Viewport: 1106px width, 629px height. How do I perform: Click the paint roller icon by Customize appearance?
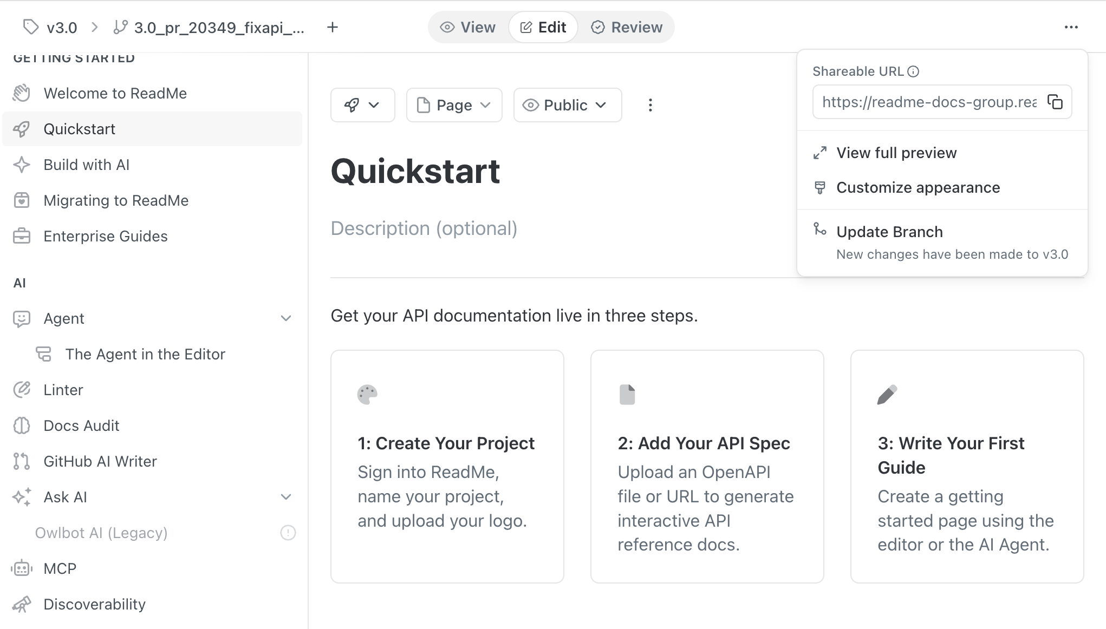(820, 187)
